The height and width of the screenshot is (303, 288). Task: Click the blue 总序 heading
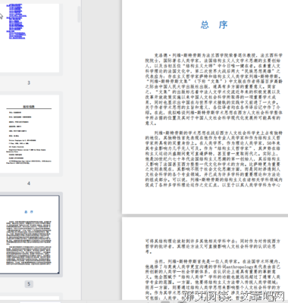tap(214, 25)
